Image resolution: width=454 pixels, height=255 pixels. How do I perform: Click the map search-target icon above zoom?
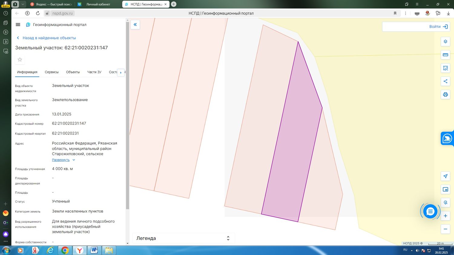pyautogui.click(x=445, y=202)
